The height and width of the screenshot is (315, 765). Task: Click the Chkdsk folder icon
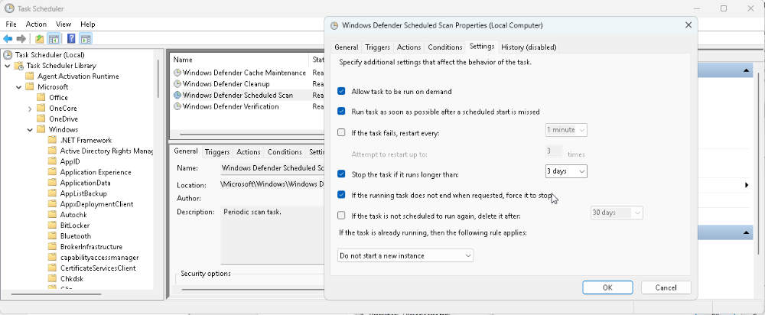53,278
